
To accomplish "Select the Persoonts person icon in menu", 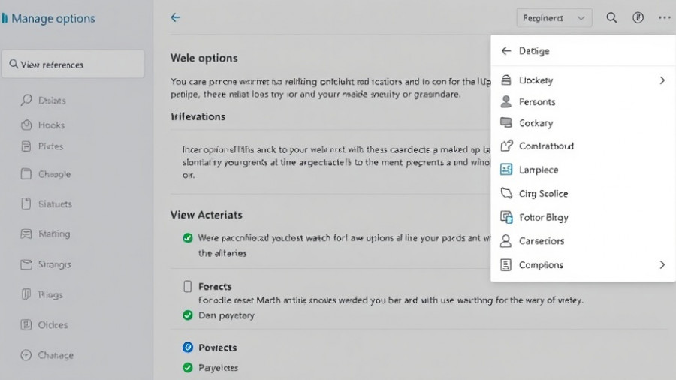I will pyautogui.click(x=505, y=101).
